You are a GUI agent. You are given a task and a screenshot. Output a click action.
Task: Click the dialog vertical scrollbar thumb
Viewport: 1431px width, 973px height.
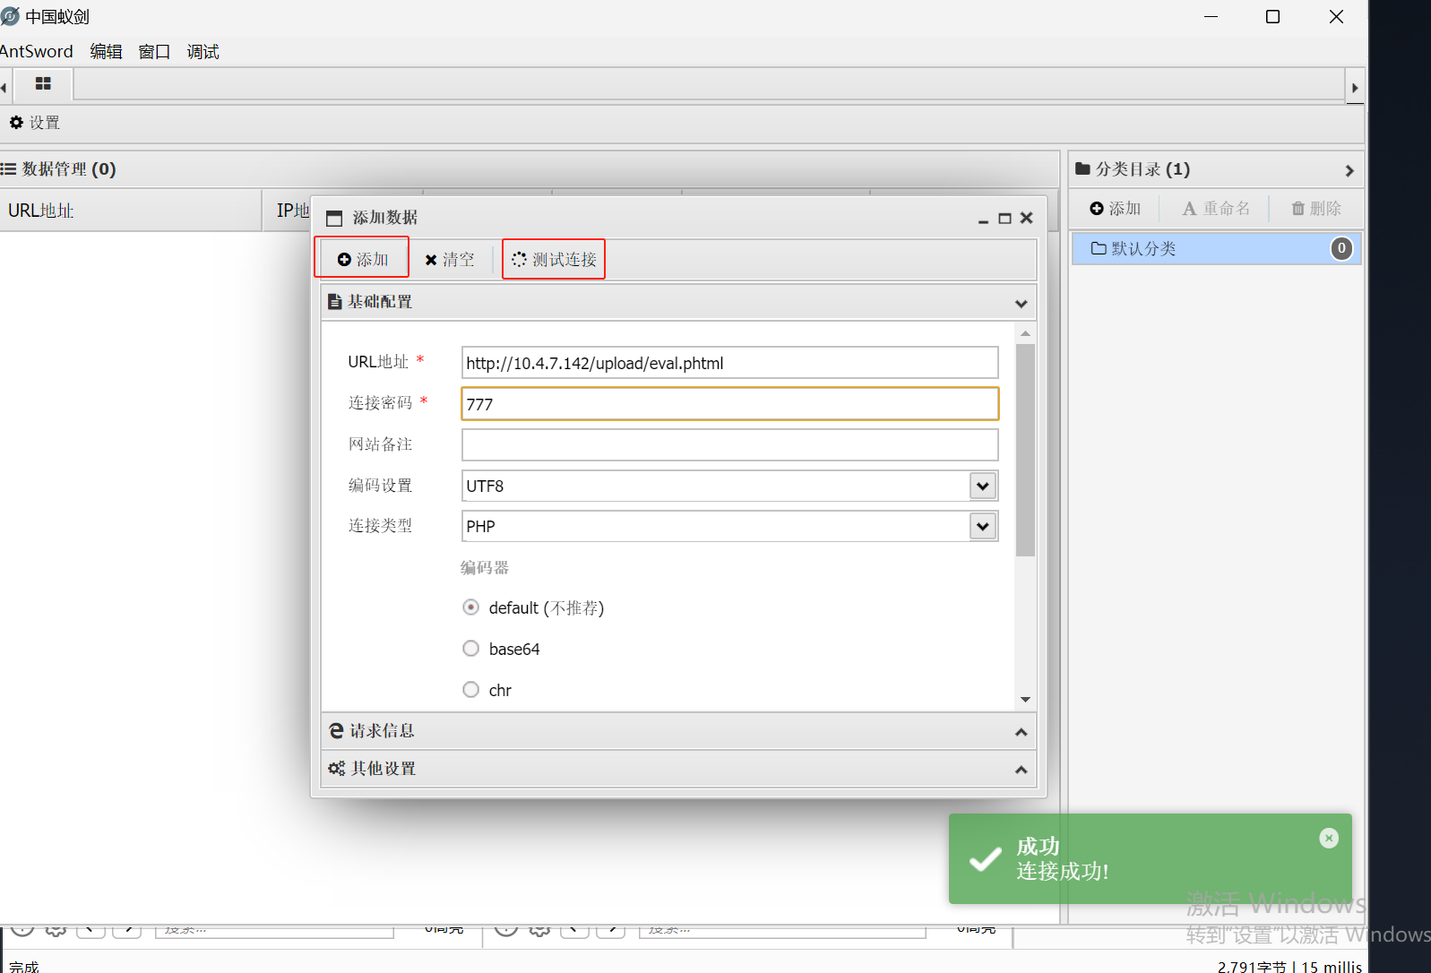[1025, 450]
